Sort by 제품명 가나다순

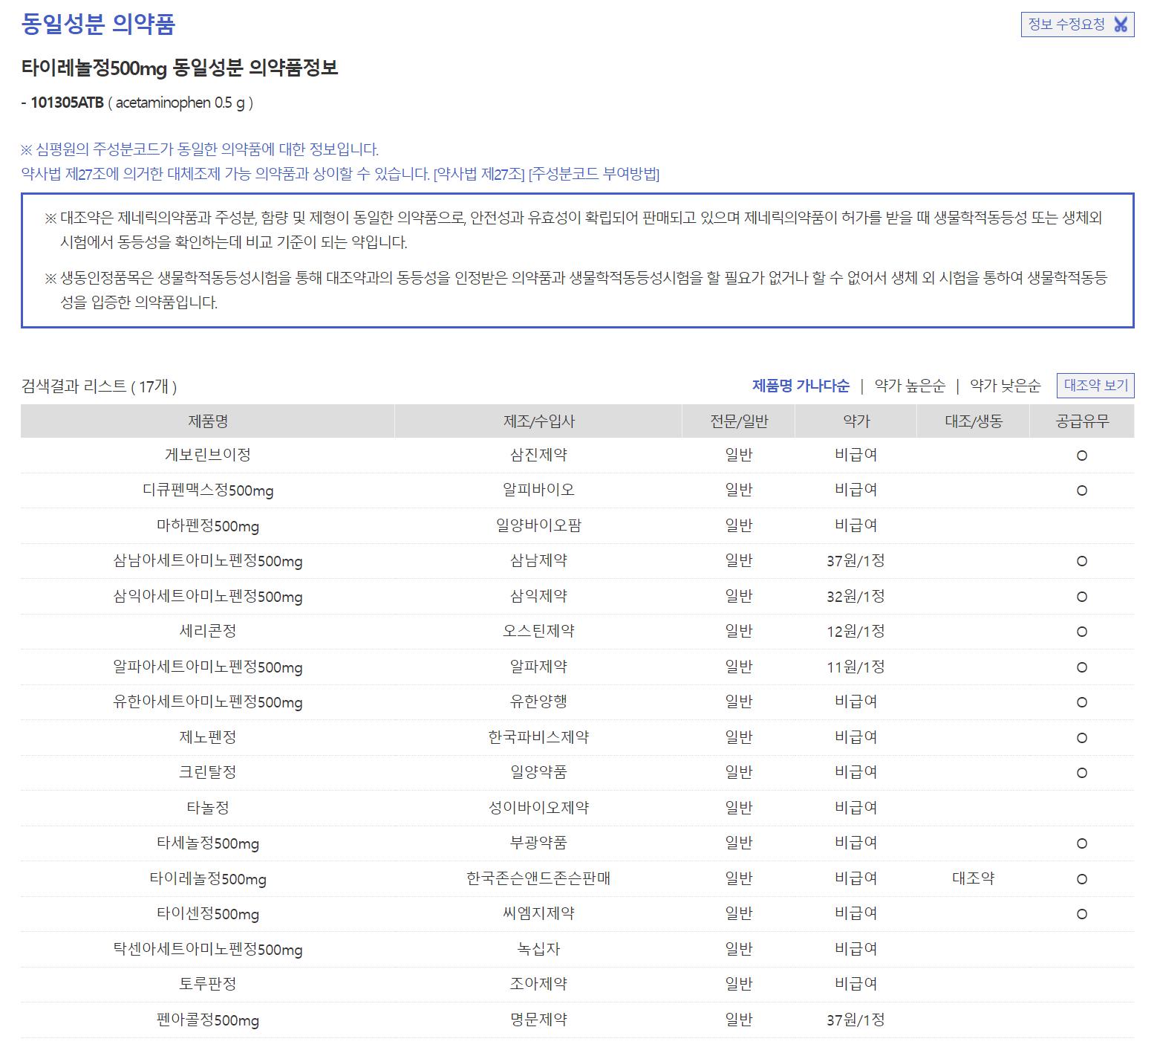coord(801,386)
